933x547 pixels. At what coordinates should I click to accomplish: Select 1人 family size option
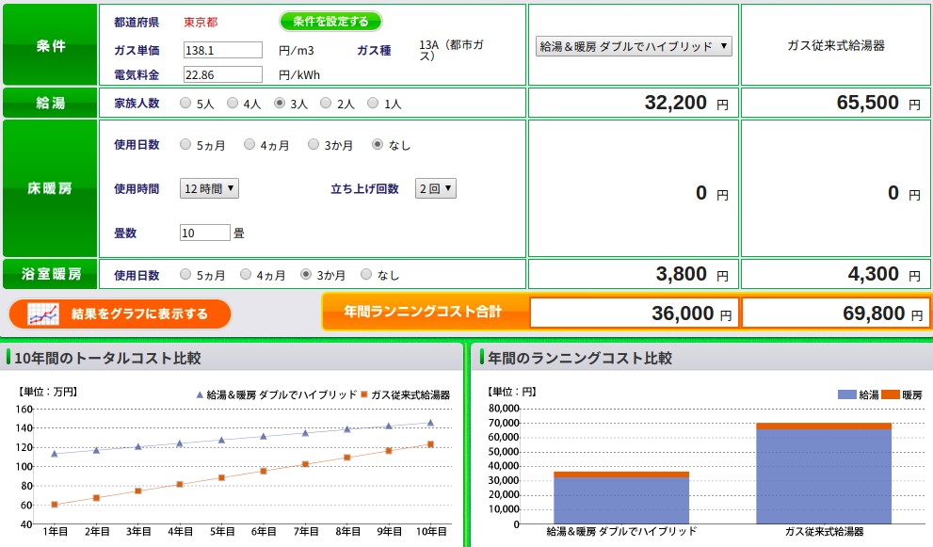point(373,103)
